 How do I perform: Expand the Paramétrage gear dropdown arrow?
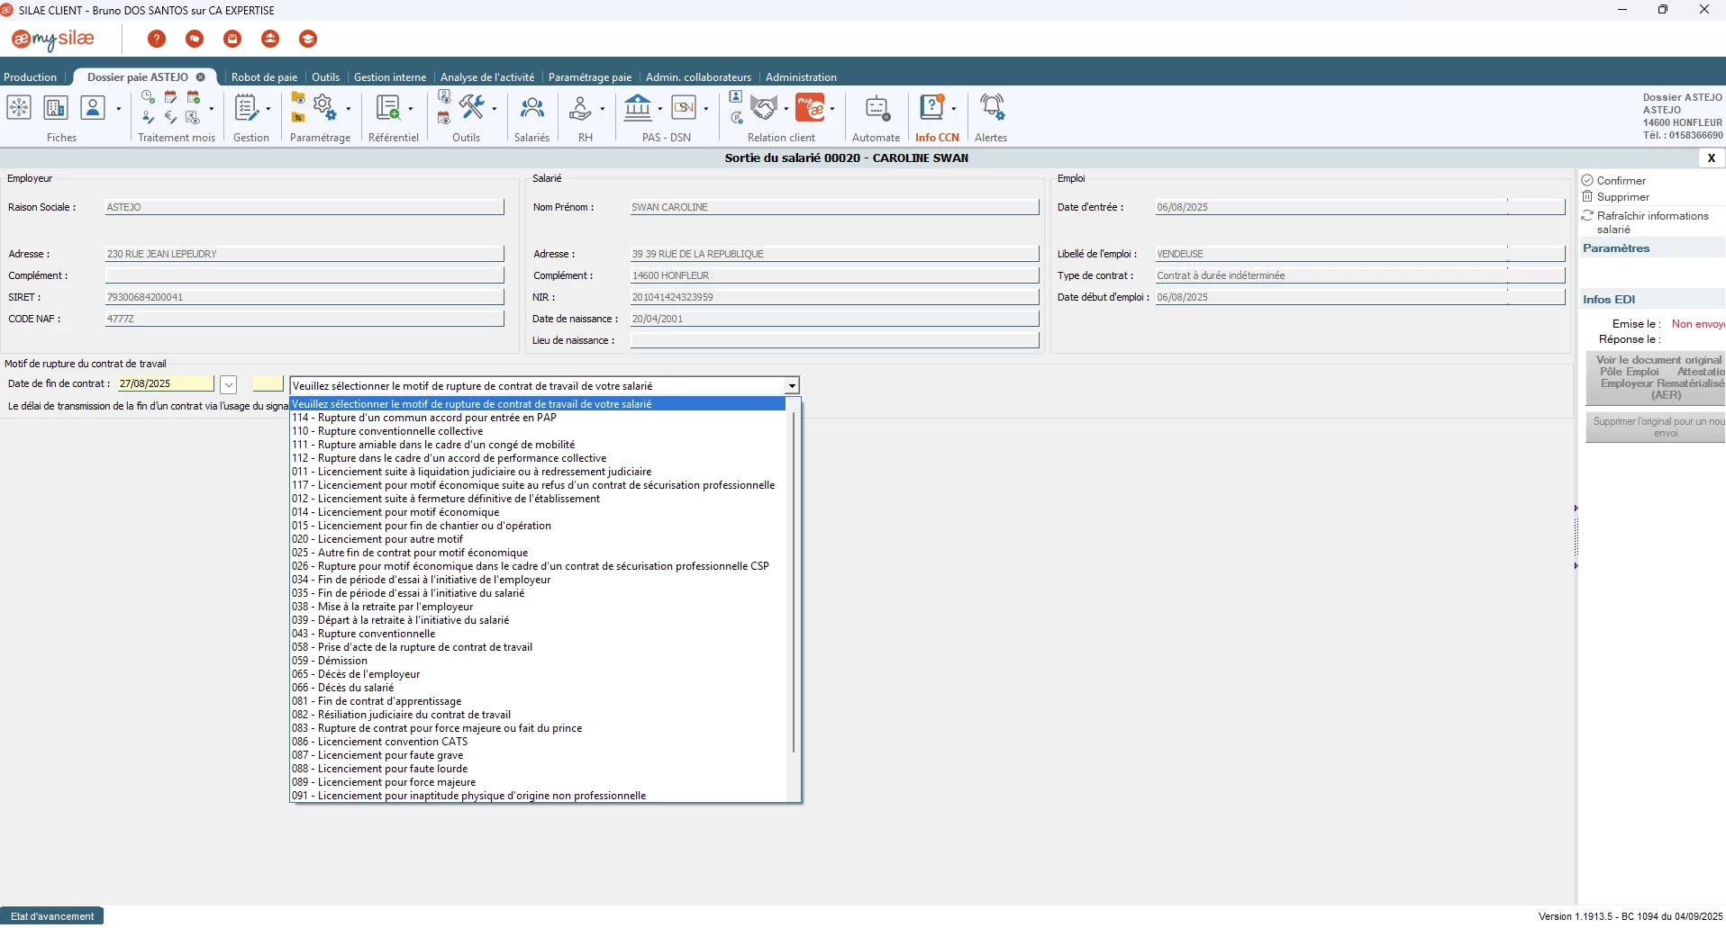click(x=349, y=110)
